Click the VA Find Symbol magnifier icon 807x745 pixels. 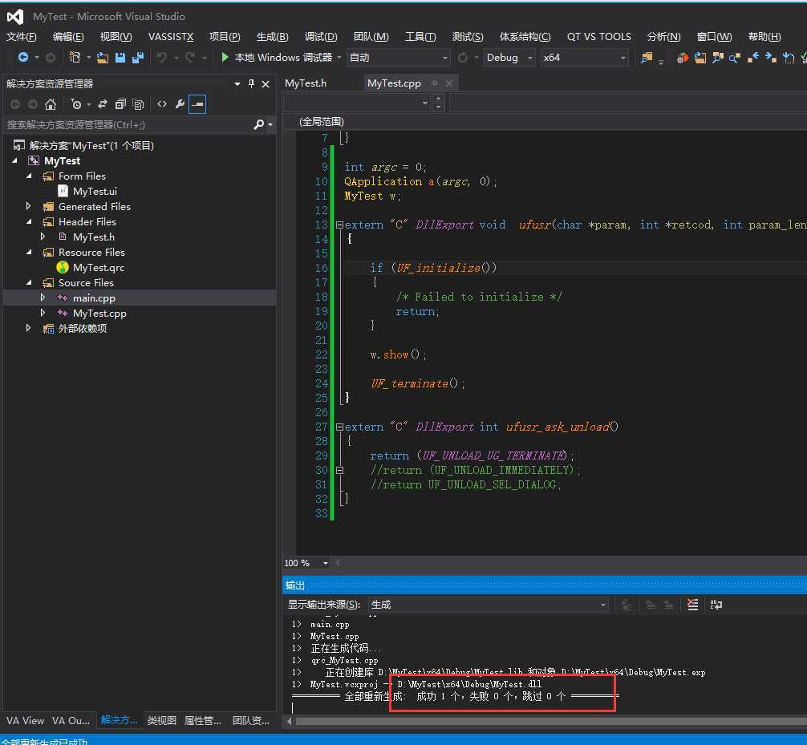[735, 58]
